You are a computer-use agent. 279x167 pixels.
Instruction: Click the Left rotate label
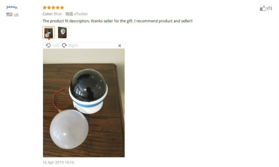(56, 46)
